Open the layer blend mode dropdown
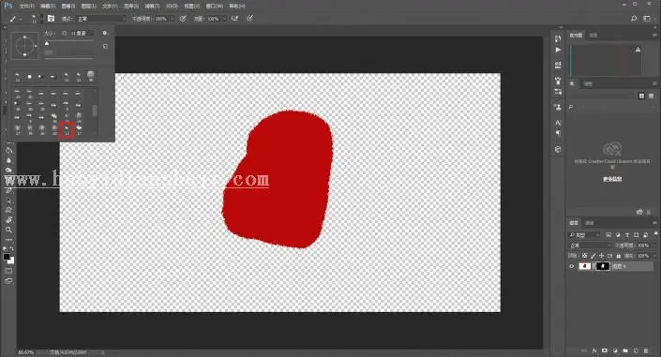Viewport: 661px width, 357px height. [x=590, y=245]
